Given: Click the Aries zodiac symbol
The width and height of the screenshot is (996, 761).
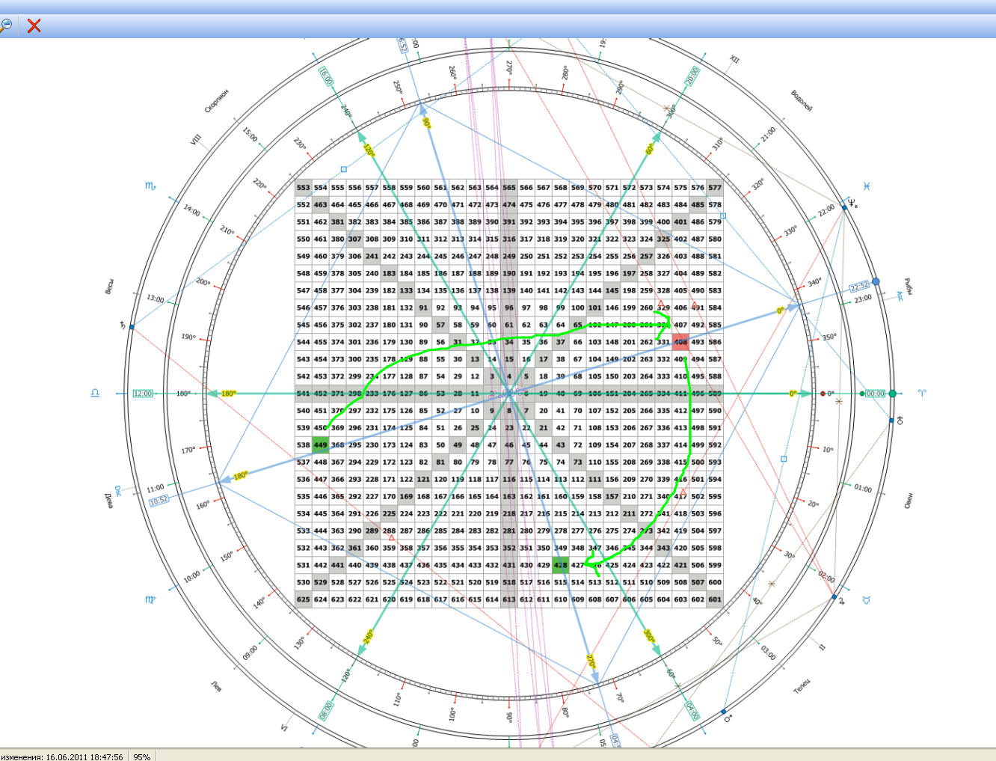Looking at the screenshot, I should click(922, 393).
